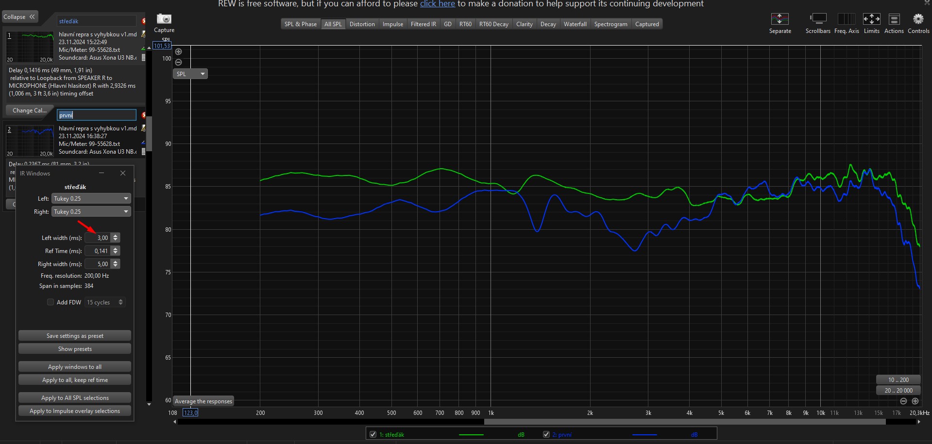Open the Controls gear icon
This screenshot has height=444, width=932.
pos(918,19)
